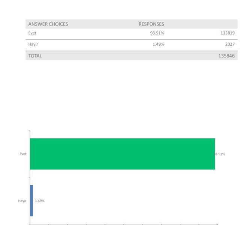Image resolution: width=247 pixels, height=225 pixels.
Task: Select the Evet label in the table
Action: tap(32, 33)
